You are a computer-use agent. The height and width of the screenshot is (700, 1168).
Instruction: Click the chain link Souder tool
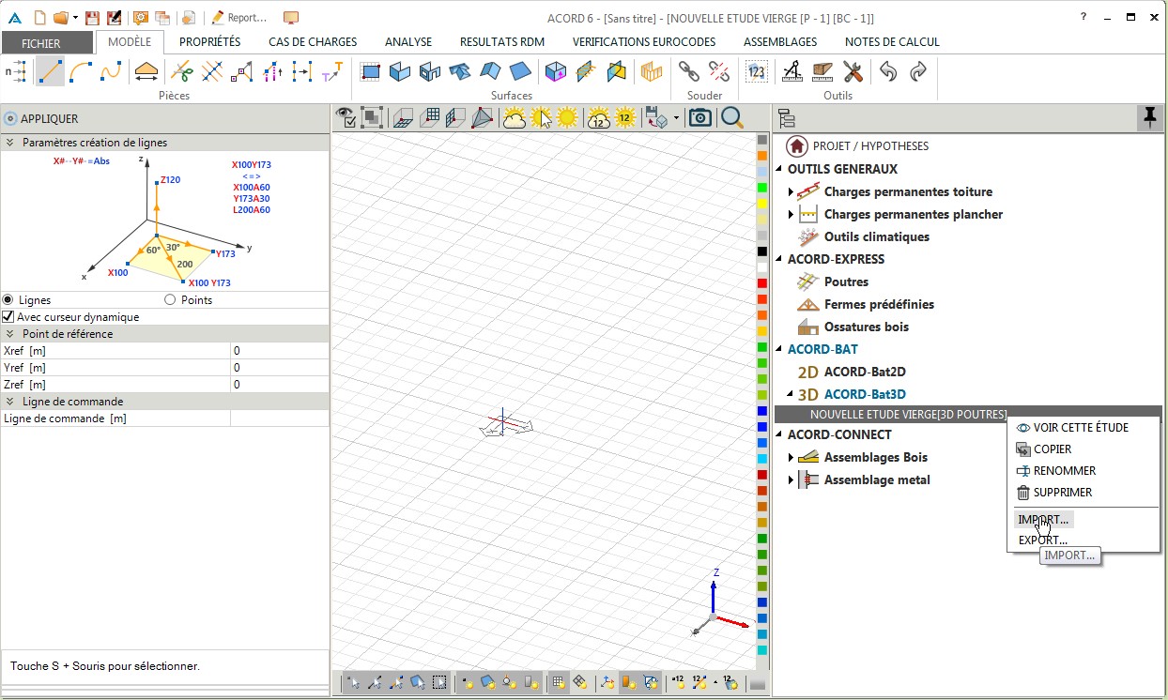[x=689, y=71]
